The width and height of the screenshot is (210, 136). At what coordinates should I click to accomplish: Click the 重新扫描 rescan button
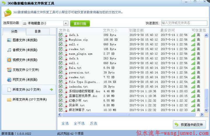coord(80,24)
